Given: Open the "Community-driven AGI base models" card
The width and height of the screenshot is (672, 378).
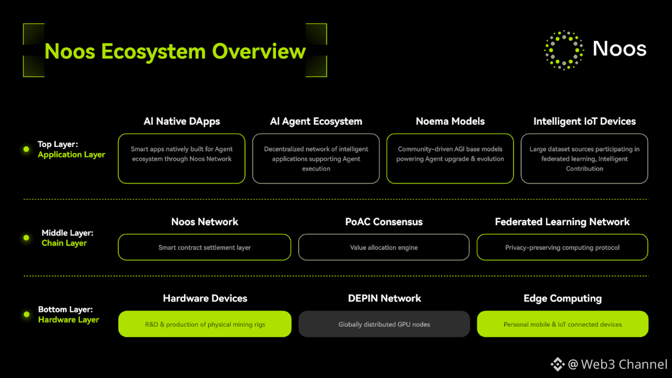Looking at the screenshot, I should [x=450, y=159].
